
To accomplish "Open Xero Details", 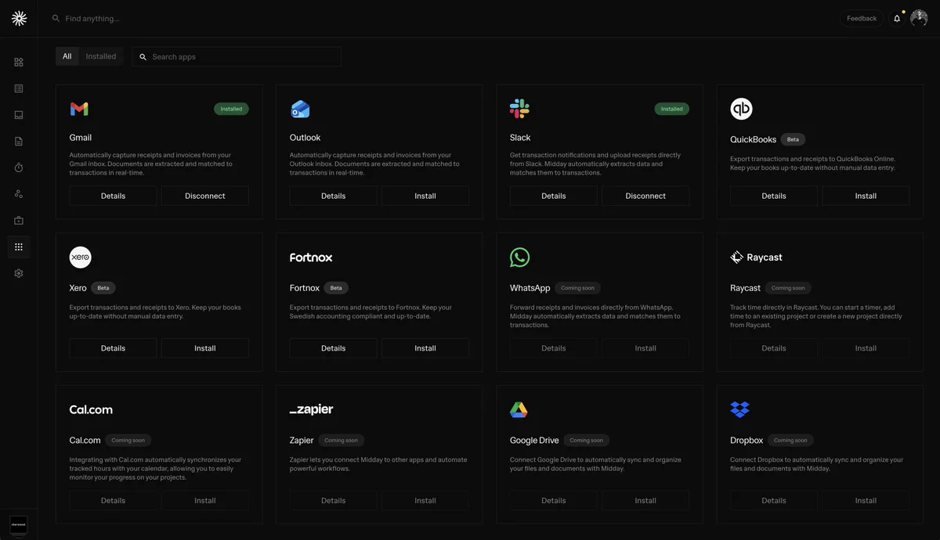I will point(113,348).
